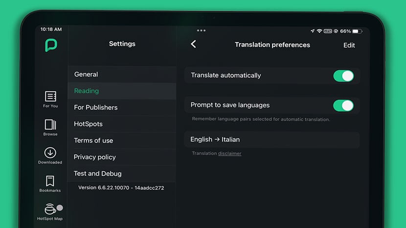Open the translation disclaimer link

tap(229, 153)
